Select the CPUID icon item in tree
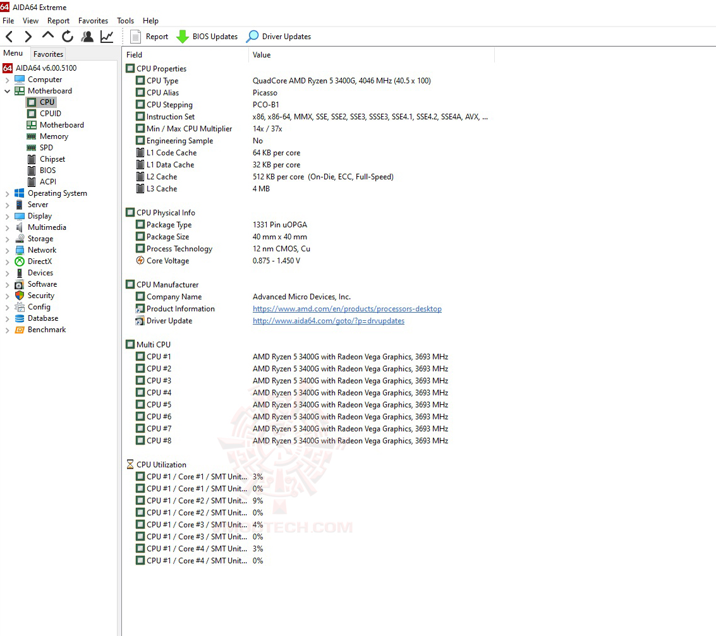This screenshot has width=716, height=636. pyautogui.click(x=32, y=113)
